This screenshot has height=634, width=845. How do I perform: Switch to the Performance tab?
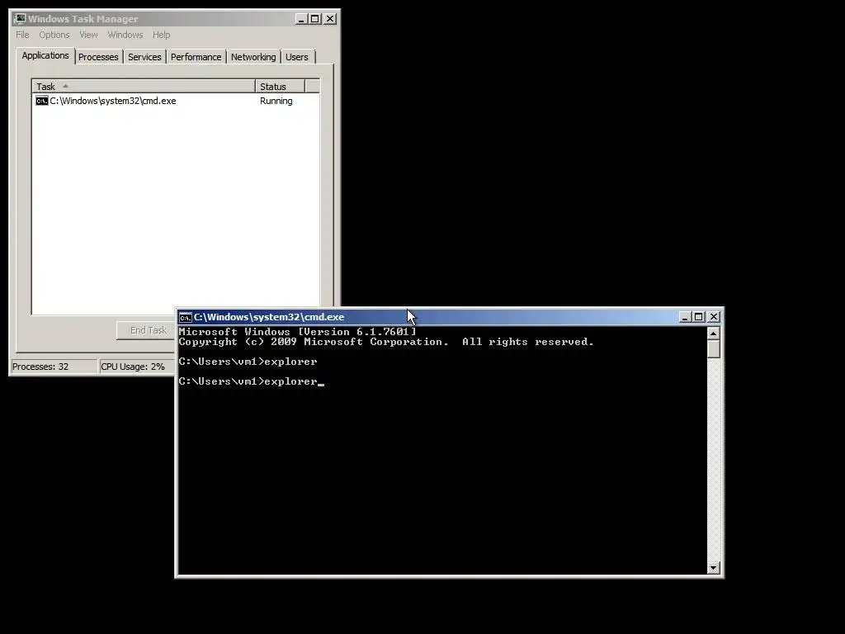pyautogui.click(x=196, y=57)
